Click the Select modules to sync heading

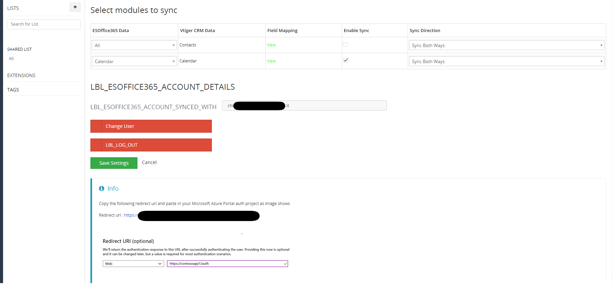tap(134, 10)
